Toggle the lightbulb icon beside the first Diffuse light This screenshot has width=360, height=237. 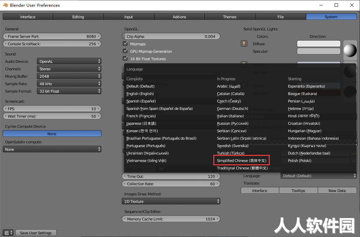[x=244, y=44]
